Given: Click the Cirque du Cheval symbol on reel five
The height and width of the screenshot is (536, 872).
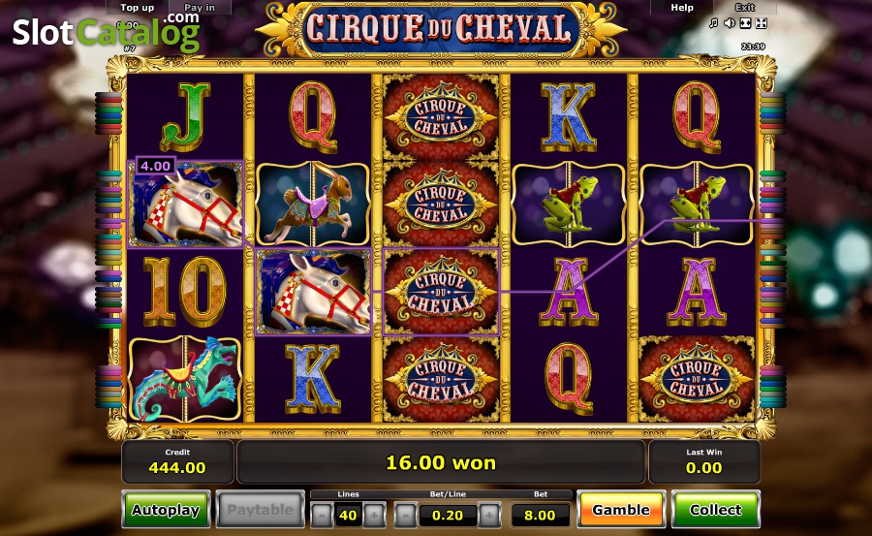Looking at the screenshot, I should pyautogui.click(x=697, y=378).
